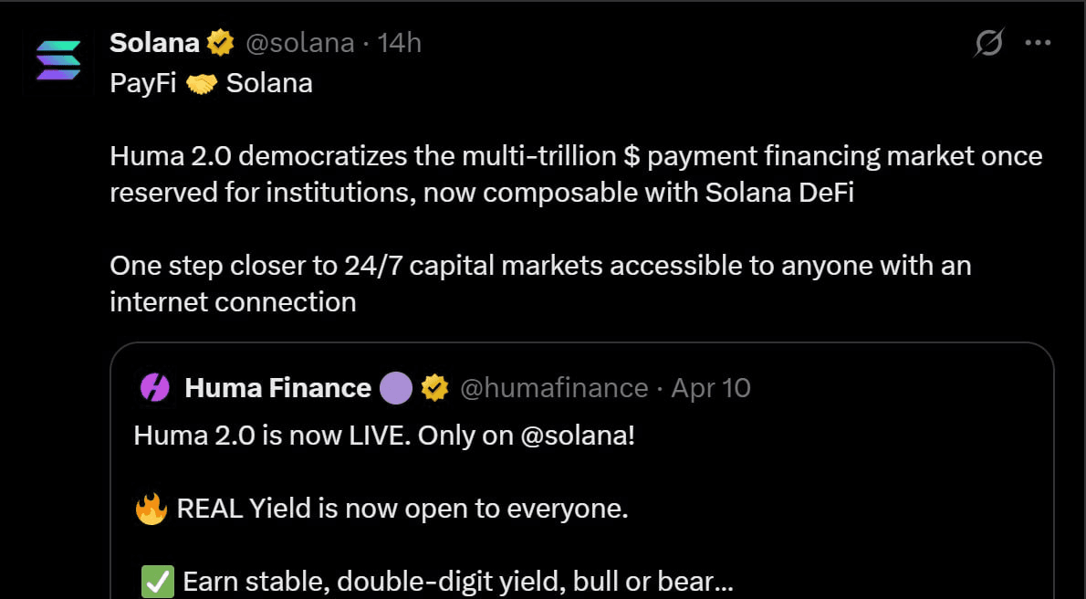
Task: Open the Grok explain-post icon
Action: point(988,43)
